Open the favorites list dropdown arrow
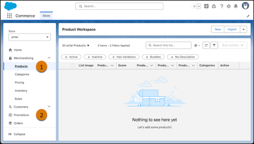 (199, 6)
